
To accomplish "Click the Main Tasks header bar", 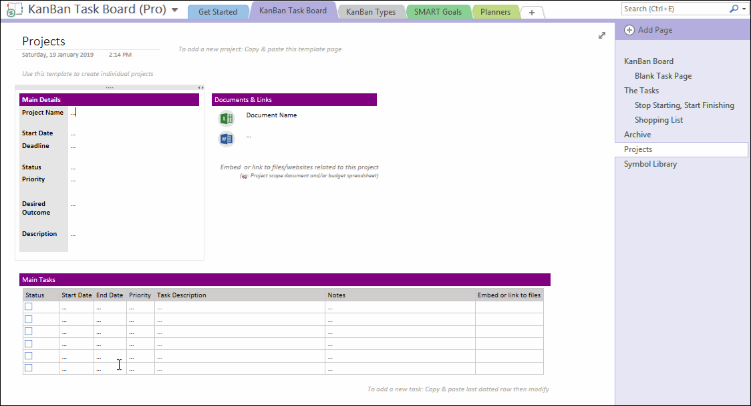I will coord(285,279).
